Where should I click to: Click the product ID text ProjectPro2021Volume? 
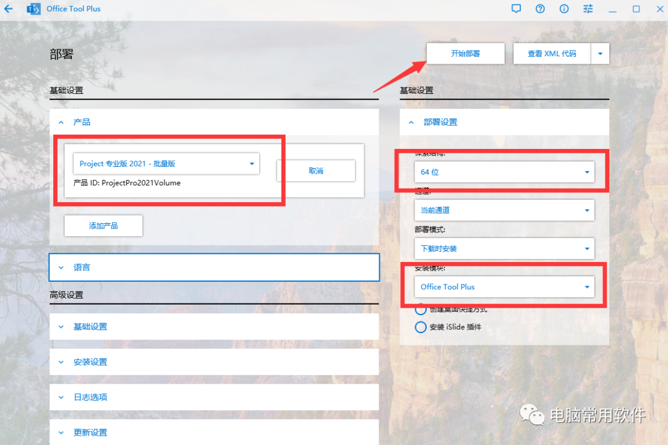click(141, 183)
